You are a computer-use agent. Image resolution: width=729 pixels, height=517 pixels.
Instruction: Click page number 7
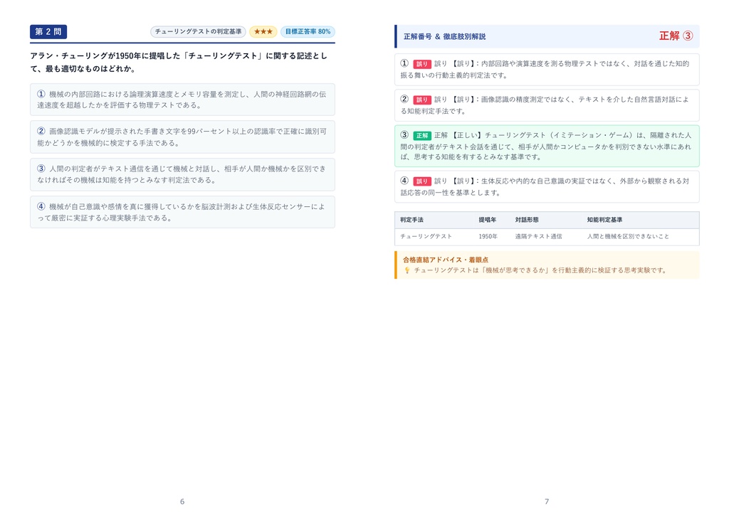[547, 501]
